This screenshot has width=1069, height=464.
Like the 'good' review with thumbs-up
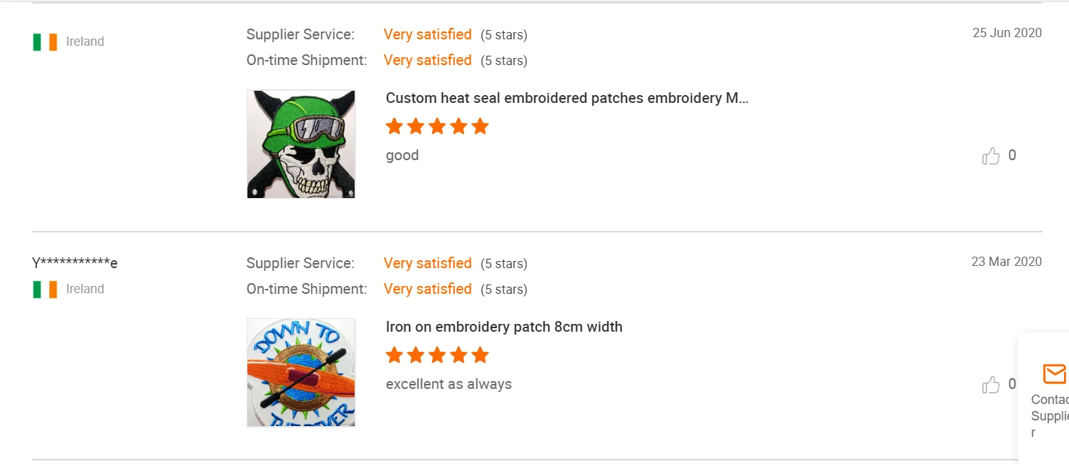(990, 156)
